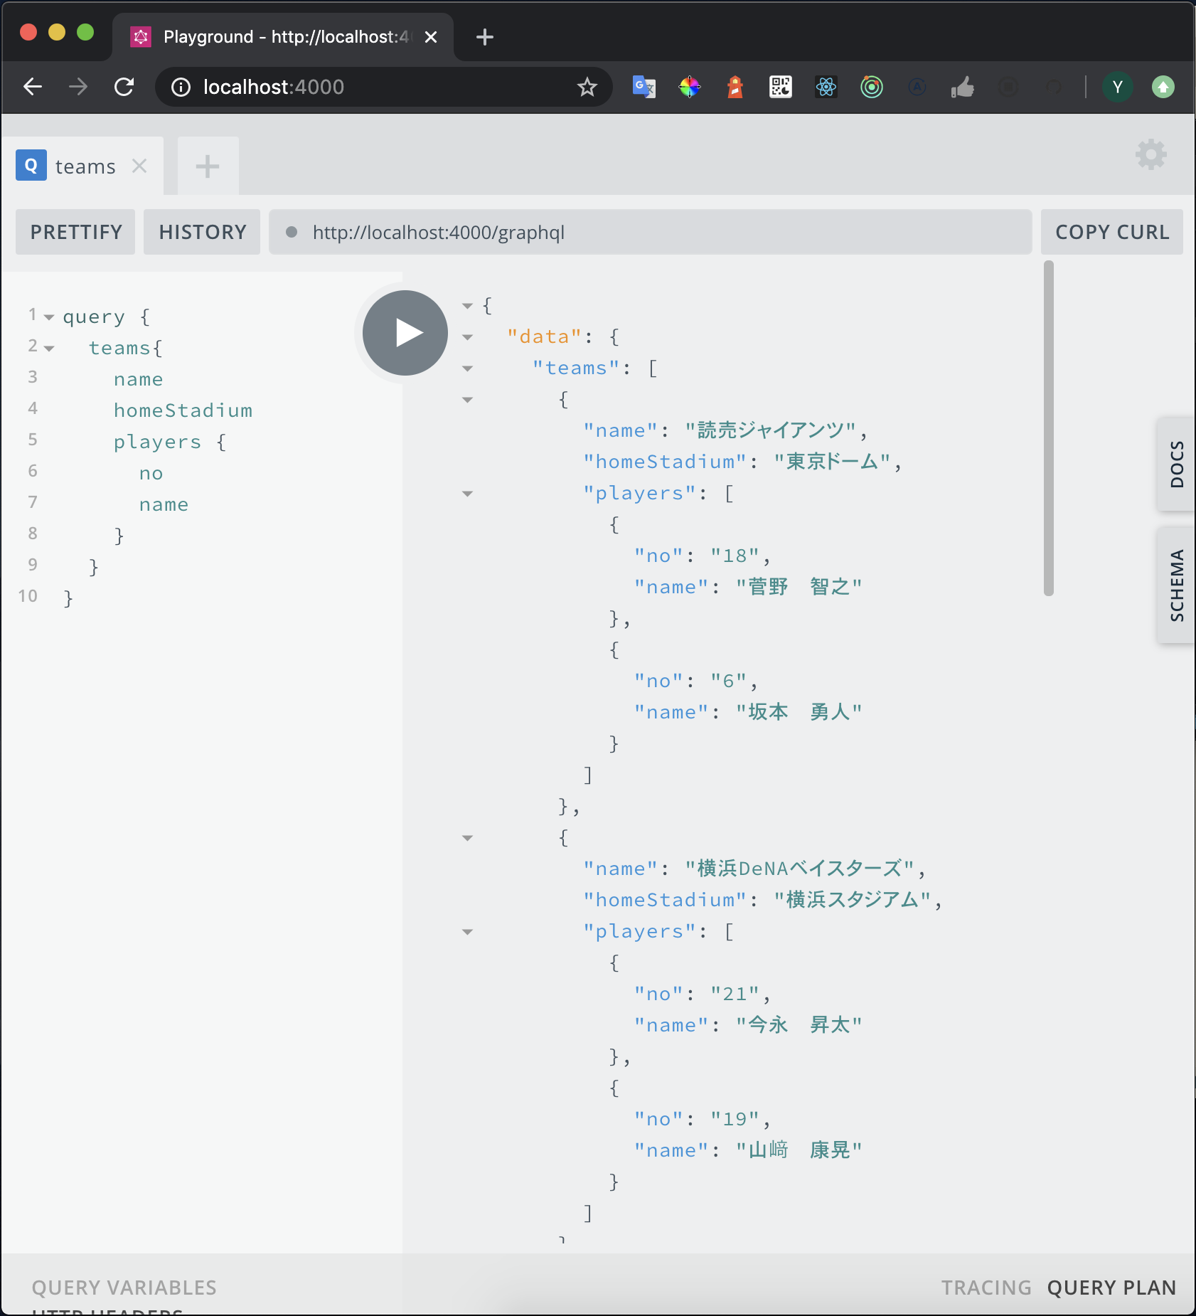Edit the GraphQL endpoint URL field
The width and height of the screenshot is (1196, 1316).
(651, 232)
